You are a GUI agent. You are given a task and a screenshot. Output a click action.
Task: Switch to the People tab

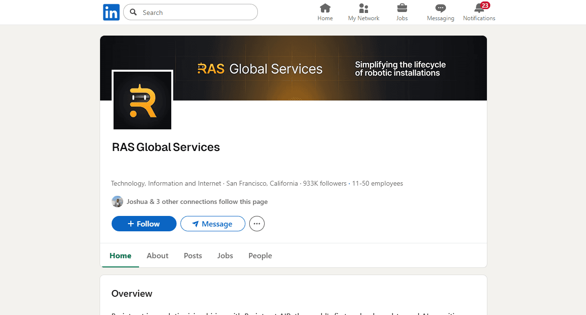point(260,256)
